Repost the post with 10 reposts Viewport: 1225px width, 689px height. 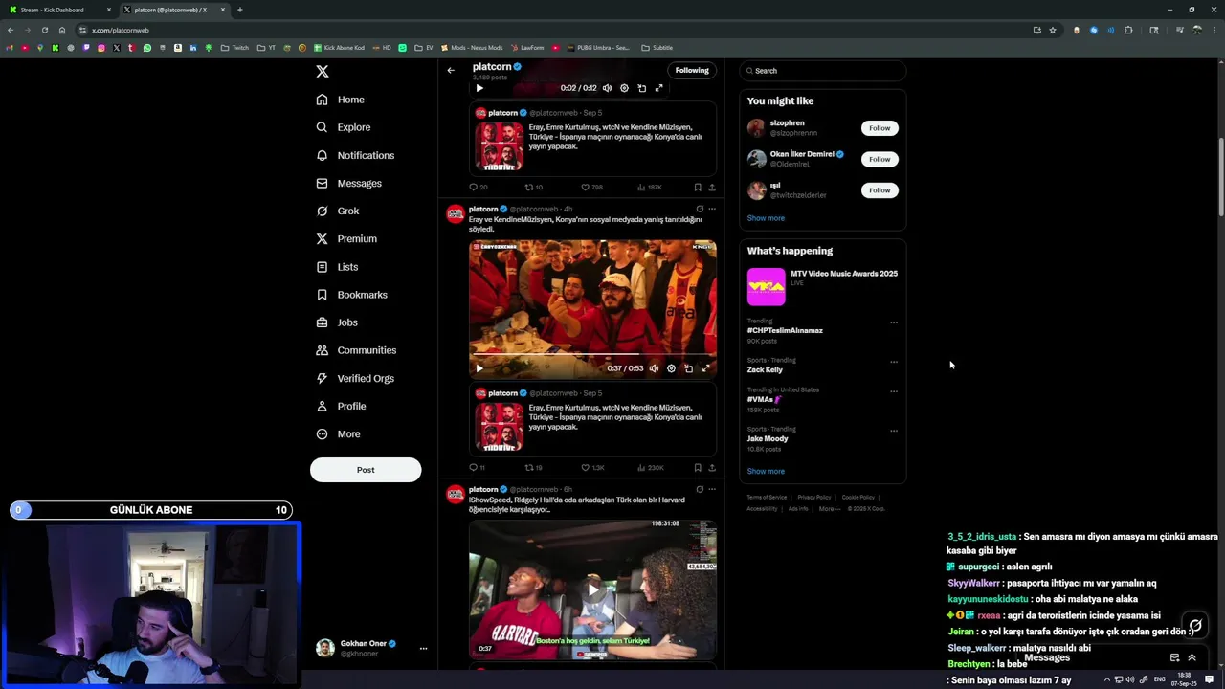point(534,188)
